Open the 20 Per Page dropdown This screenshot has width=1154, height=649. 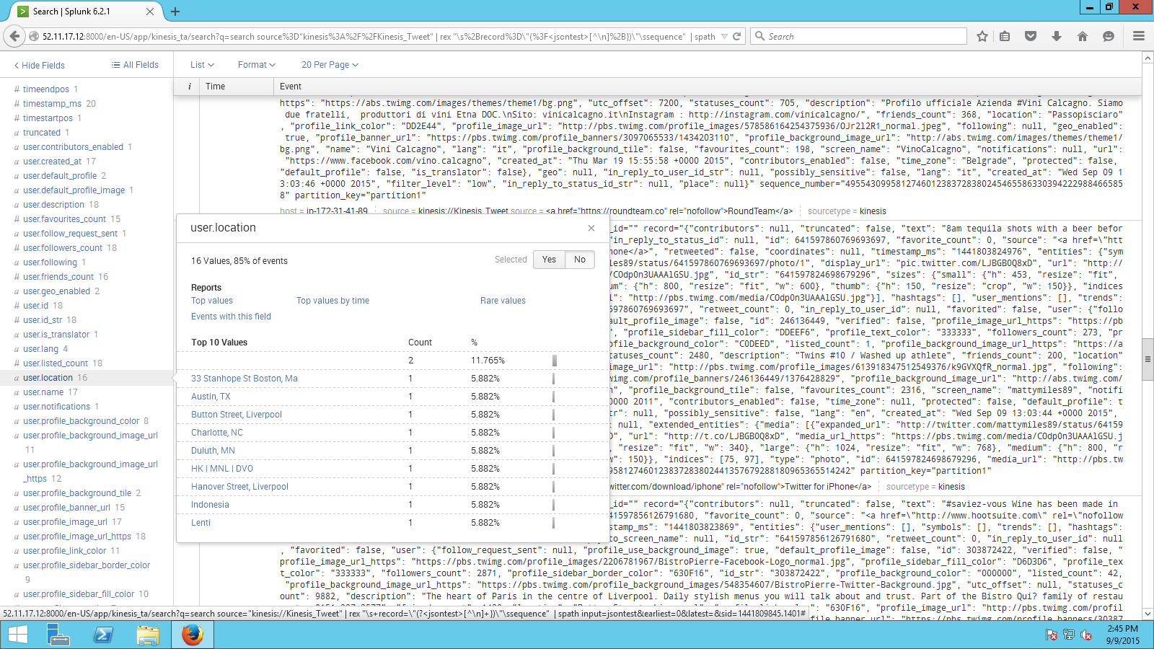(330, 65)
